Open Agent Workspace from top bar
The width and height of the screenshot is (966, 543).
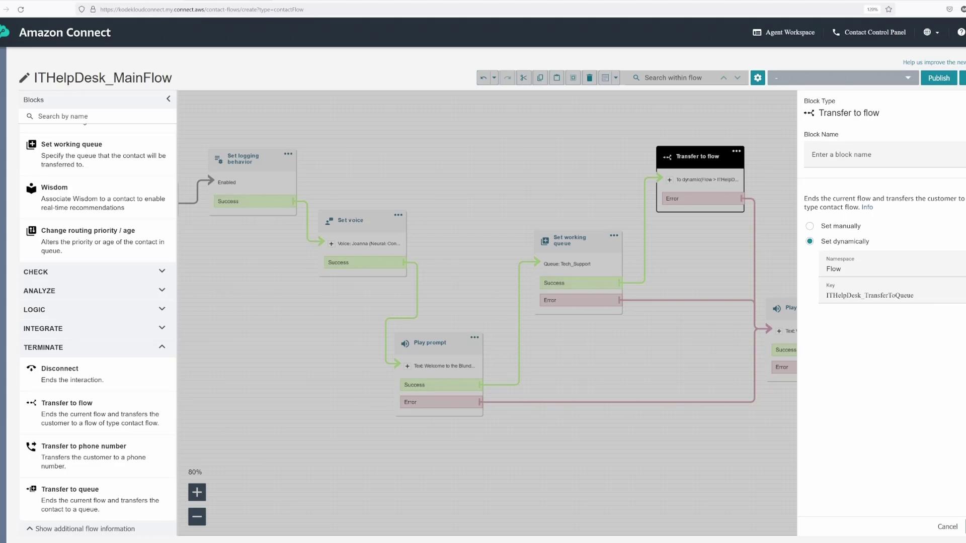tap(783, 32)
